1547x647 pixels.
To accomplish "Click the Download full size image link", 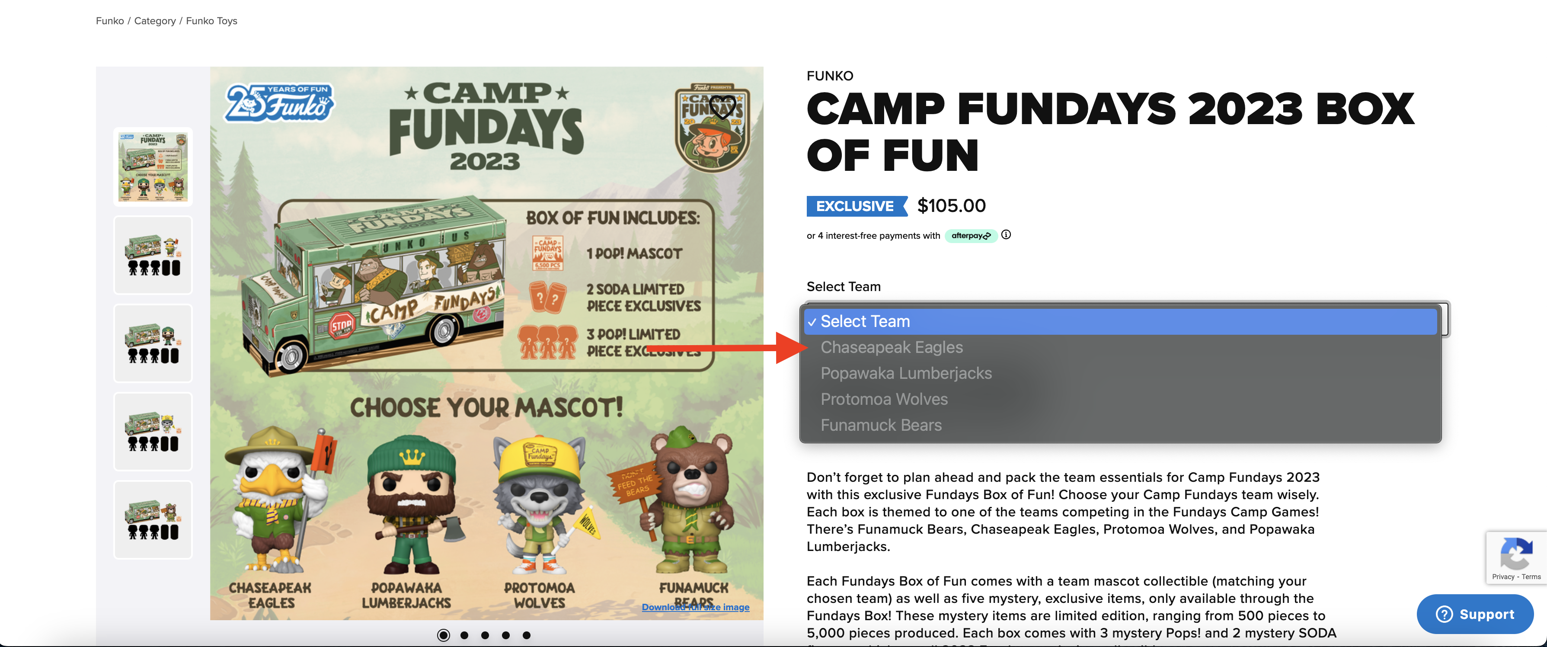I will [x=695, y=607].
